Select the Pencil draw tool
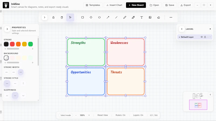 pos(125,17)
